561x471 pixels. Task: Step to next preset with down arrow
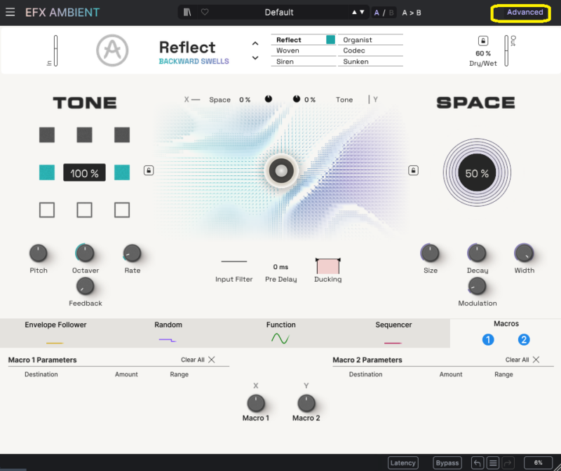pyautogui.click(x=362, y=13)
